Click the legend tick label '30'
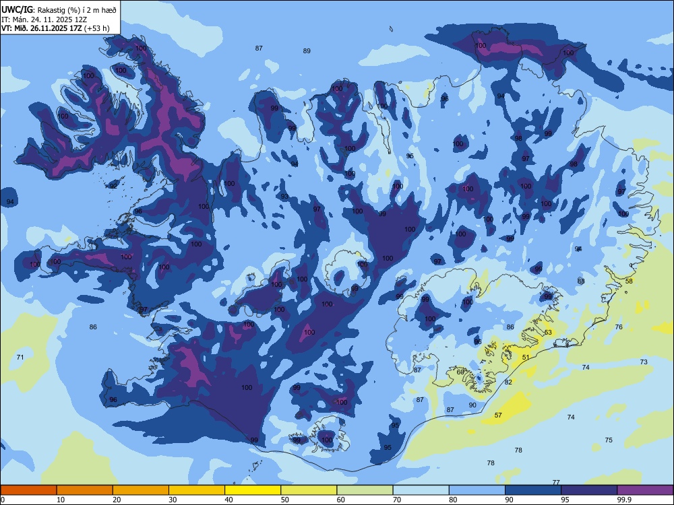674x505 pixels. (173, 500)
